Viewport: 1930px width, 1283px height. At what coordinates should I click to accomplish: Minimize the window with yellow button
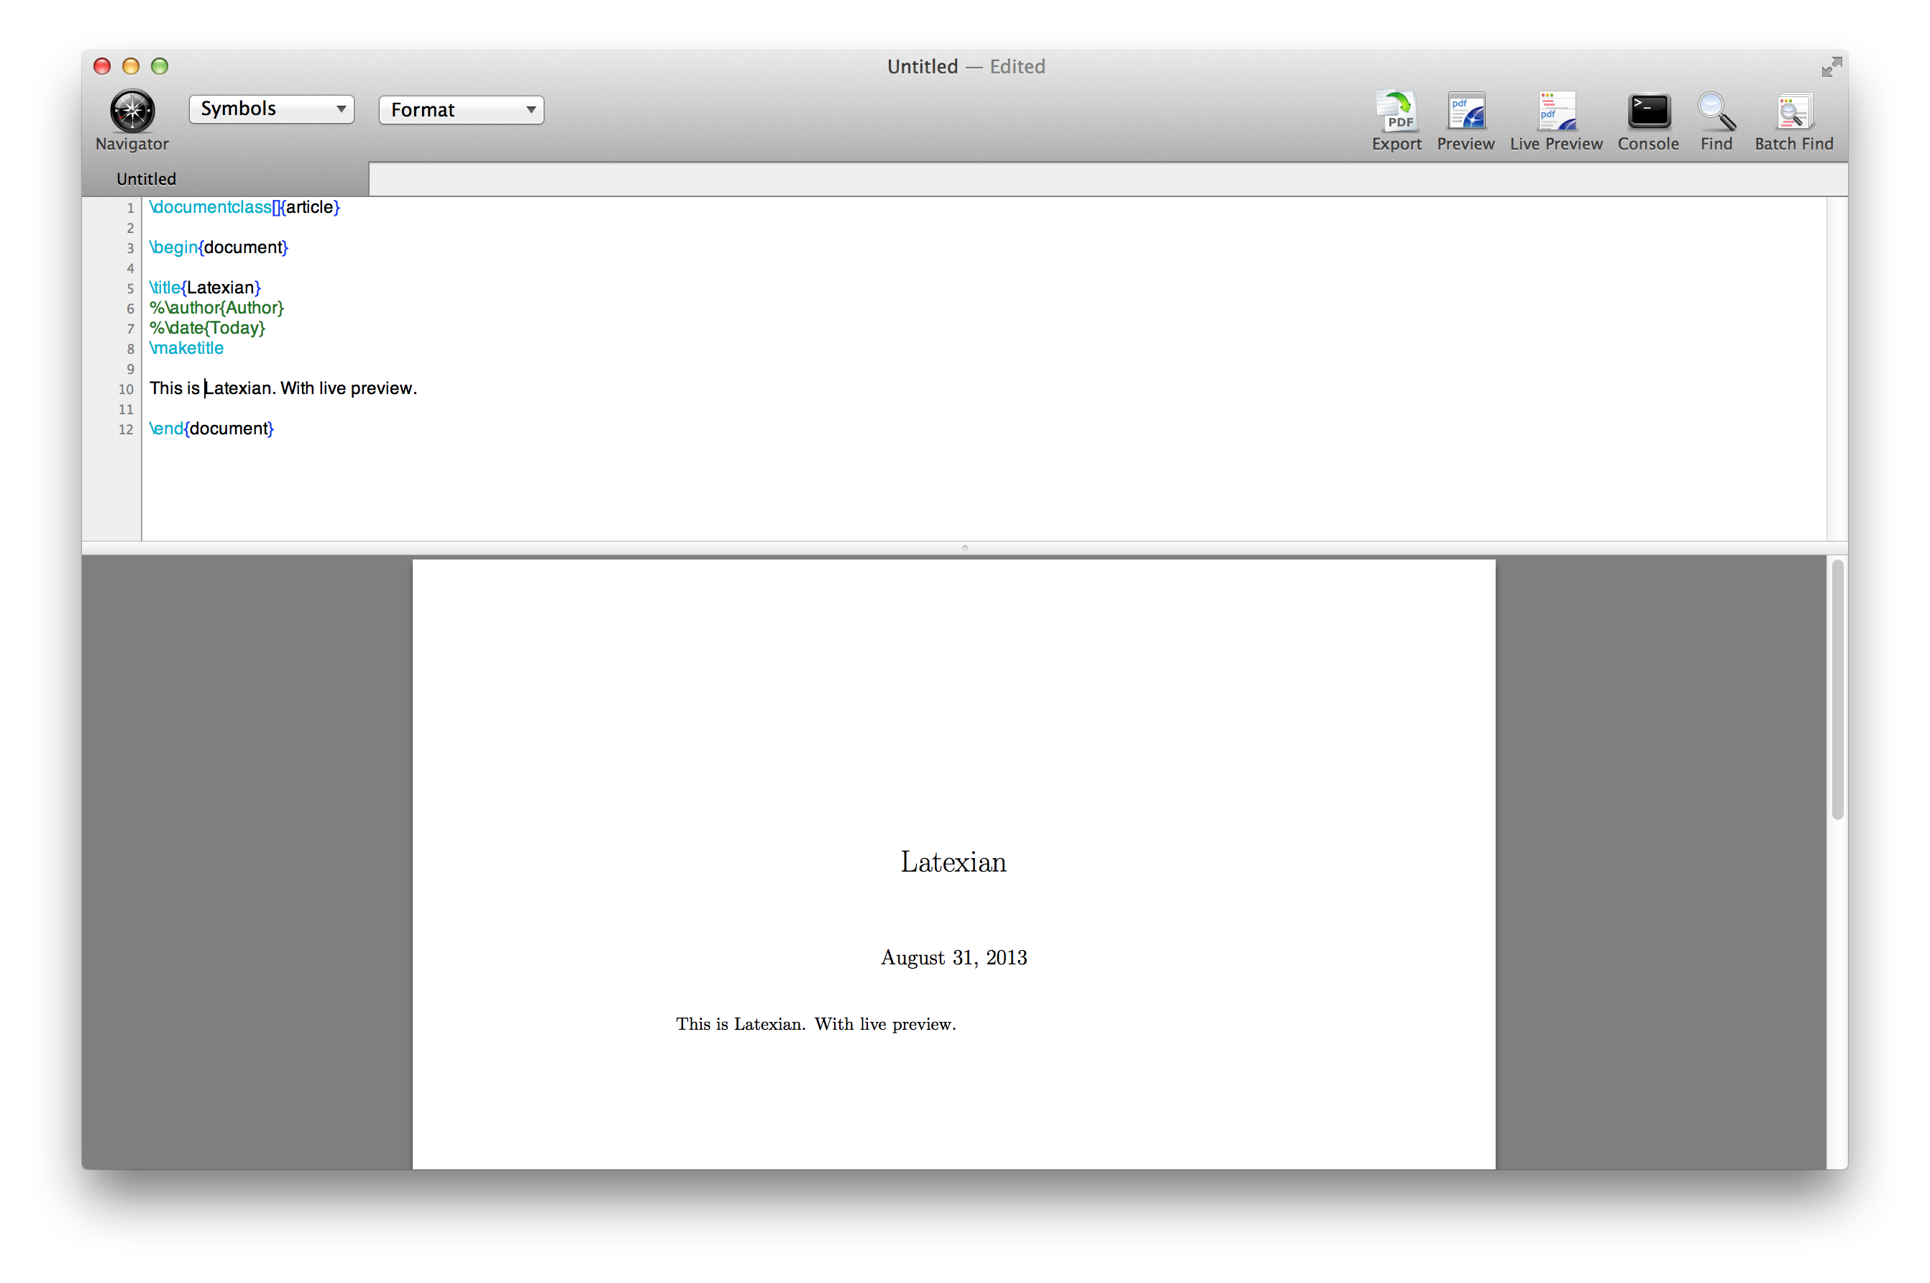pyautogui.click(x=131, y=66)
